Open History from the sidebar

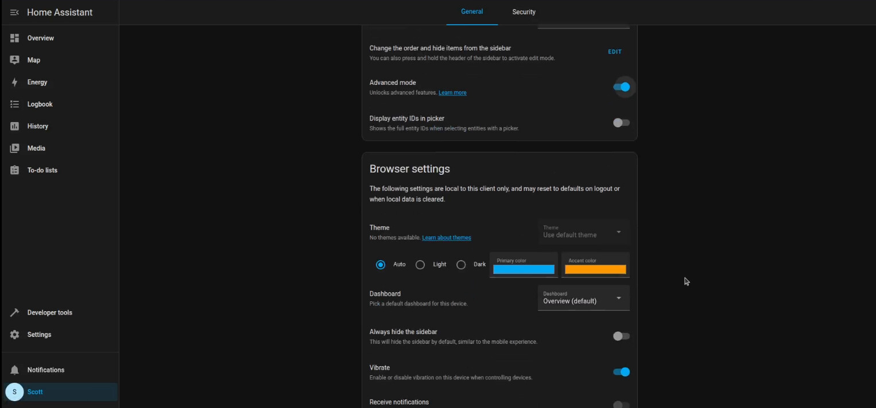click(60, 126)
